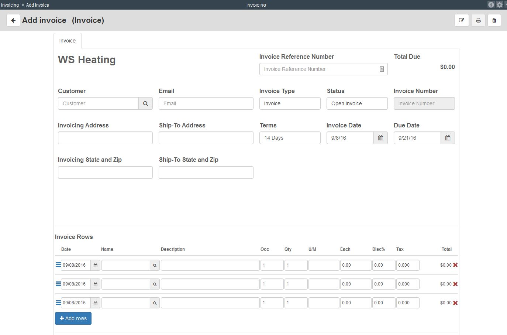
Task: Click the Due Date field 9/21/16
Action: pos(417,138)
